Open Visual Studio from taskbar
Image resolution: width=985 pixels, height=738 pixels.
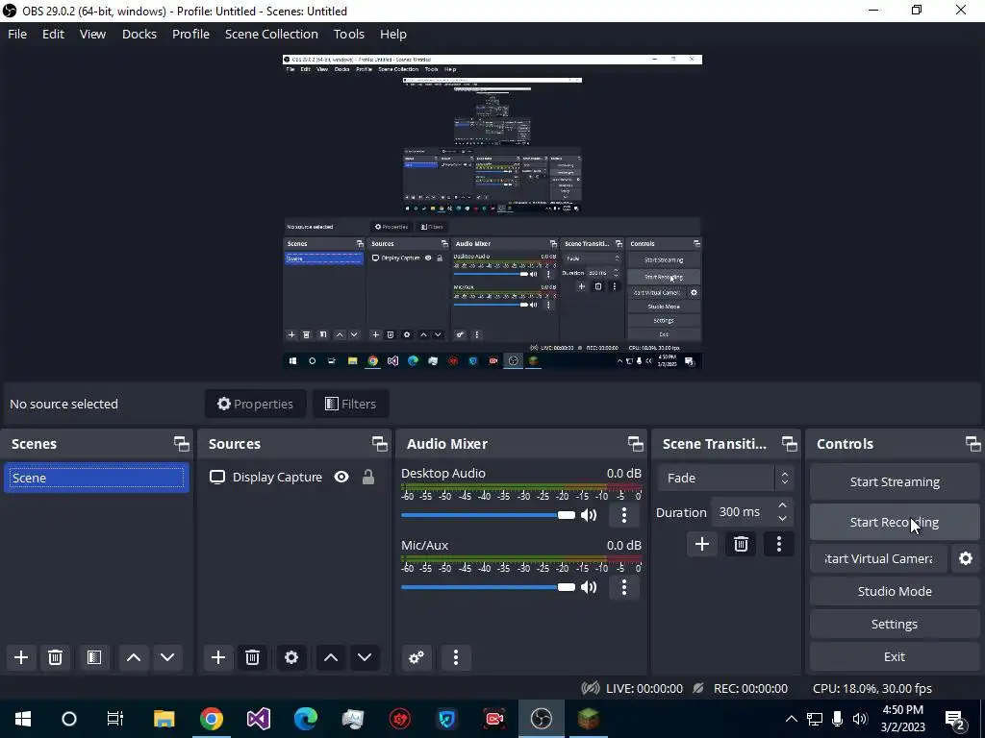(x=258, y=719)
